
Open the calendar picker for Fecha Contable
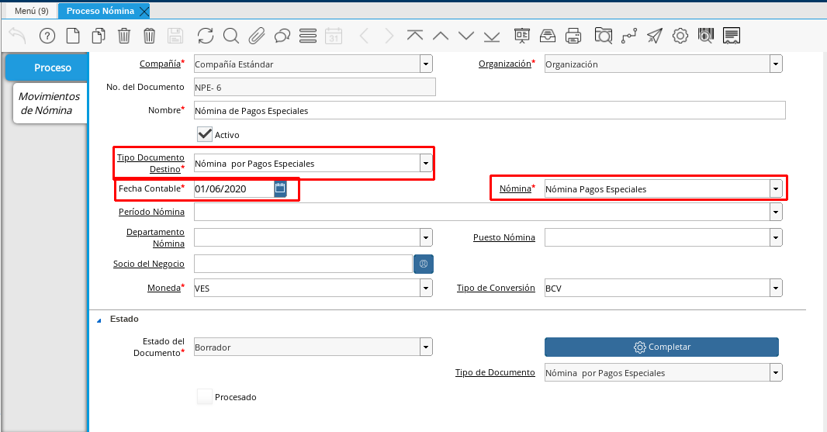click(280, 188)
